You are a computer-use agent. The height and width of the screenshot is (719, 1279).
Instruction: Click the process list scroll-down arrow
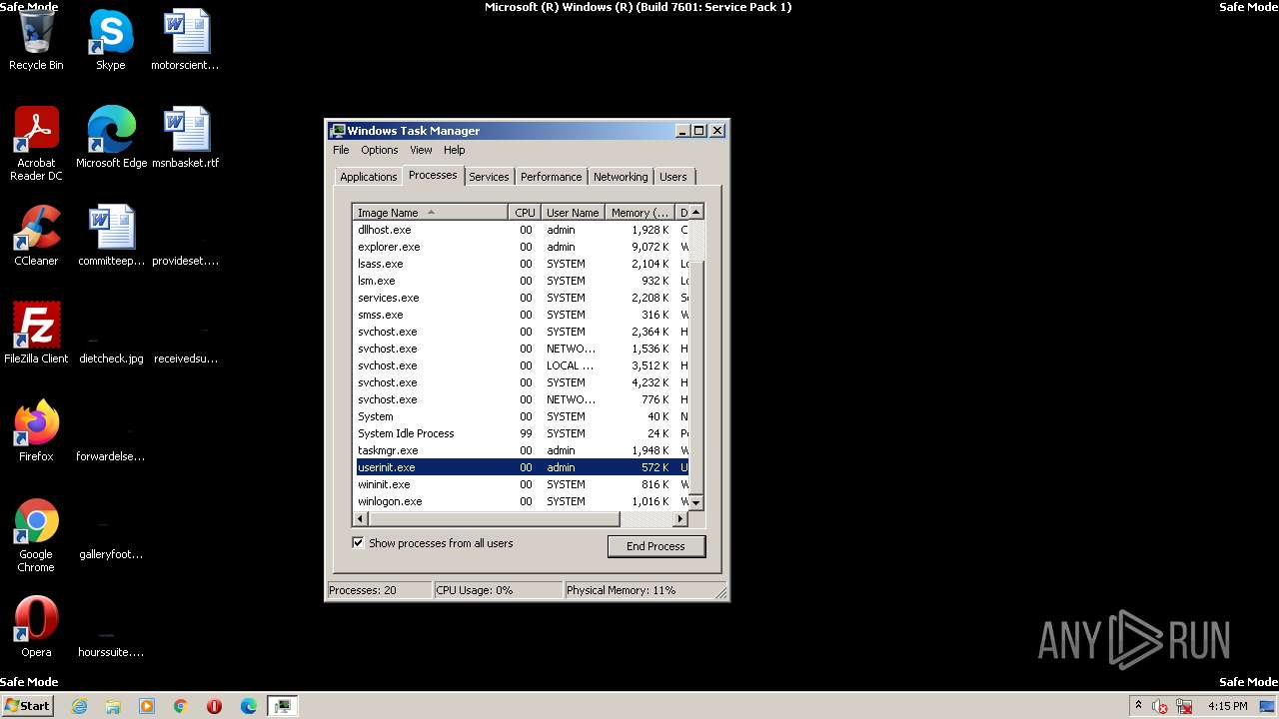[x=696, y=502]
